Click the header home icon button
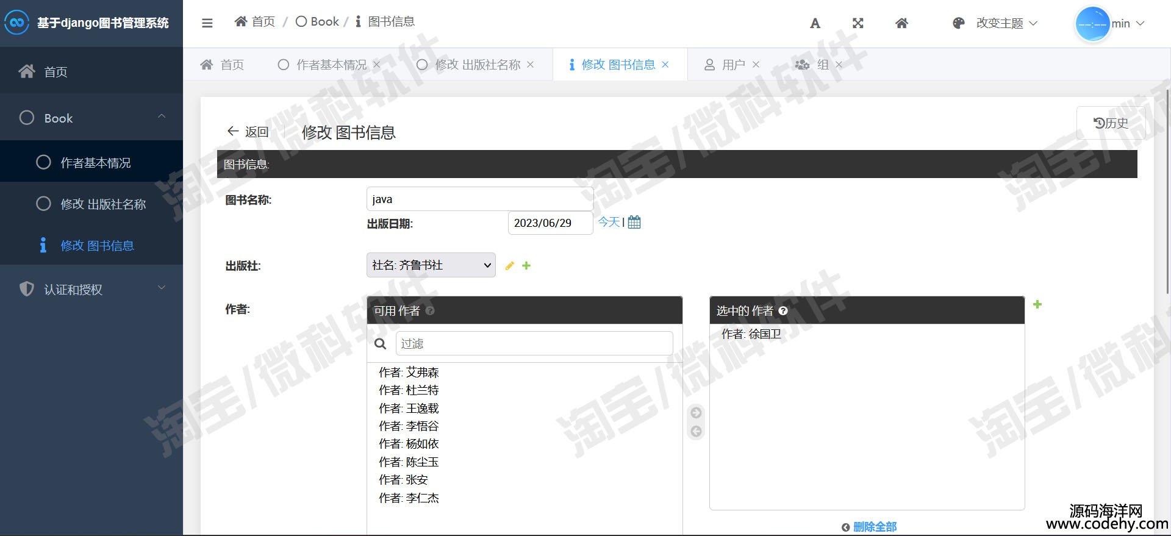Viewport: 1171px width, 536px height. [901, 23]
